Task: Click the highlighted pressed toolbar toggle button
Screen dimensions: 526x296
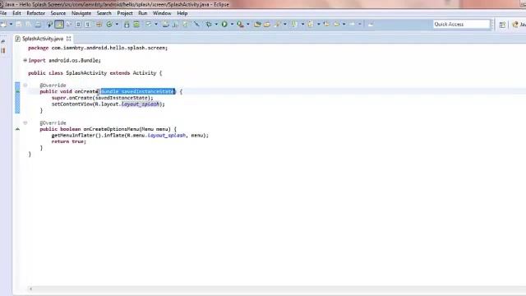Action: coord(59,24)
